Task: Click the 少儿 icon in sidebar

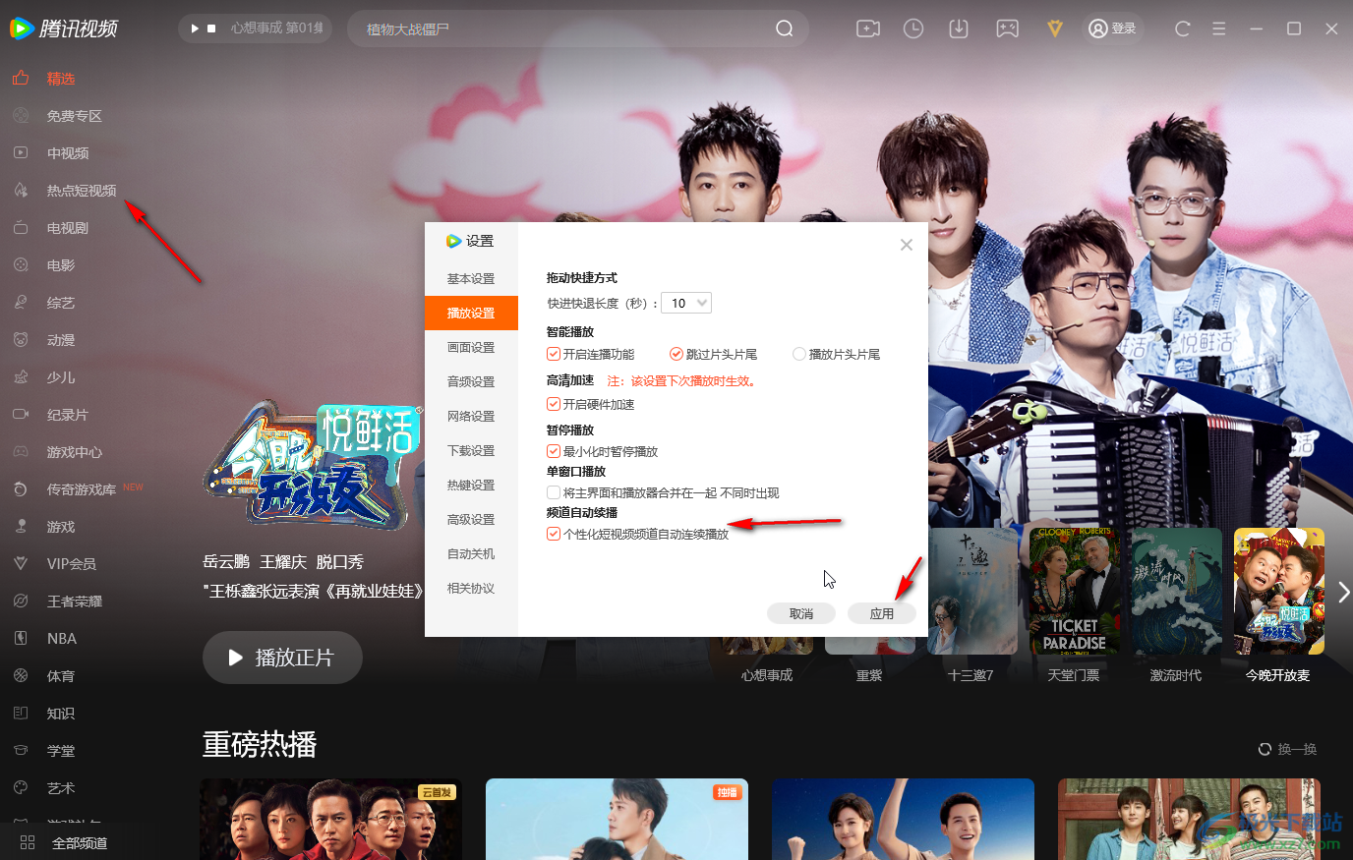Action: click(21, 377)
